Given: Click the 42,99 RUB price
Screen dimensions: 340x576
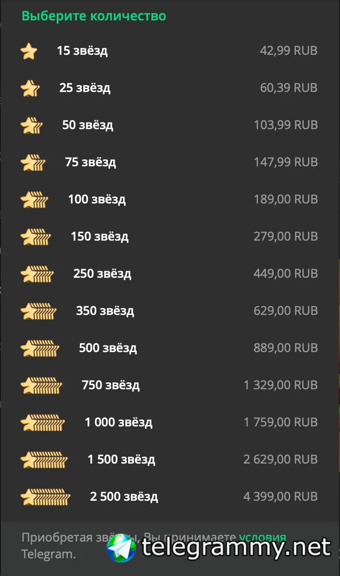Looking at the screenshot, I should point(288,51).
